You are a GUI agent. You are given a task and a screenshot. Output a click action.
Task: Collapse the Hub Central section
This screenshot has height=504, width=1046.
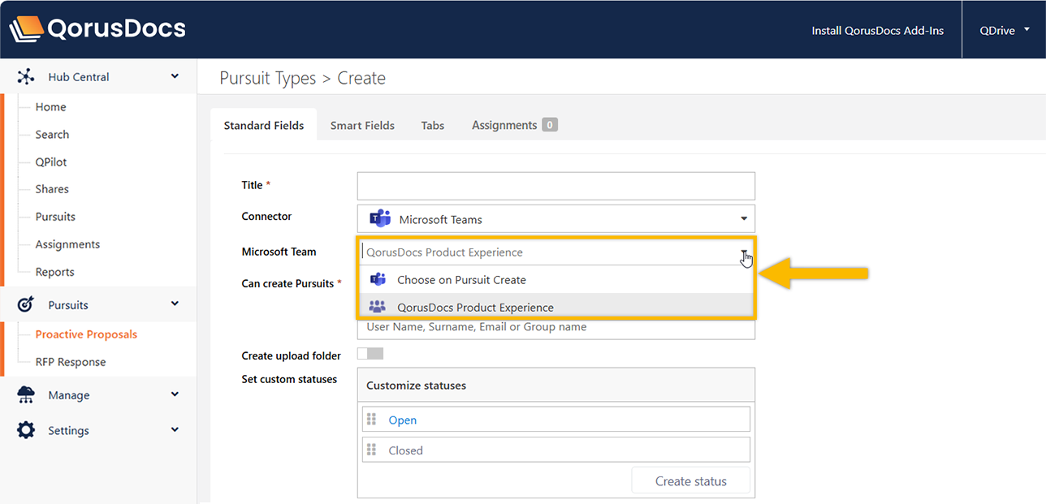(x=175, y=77)
